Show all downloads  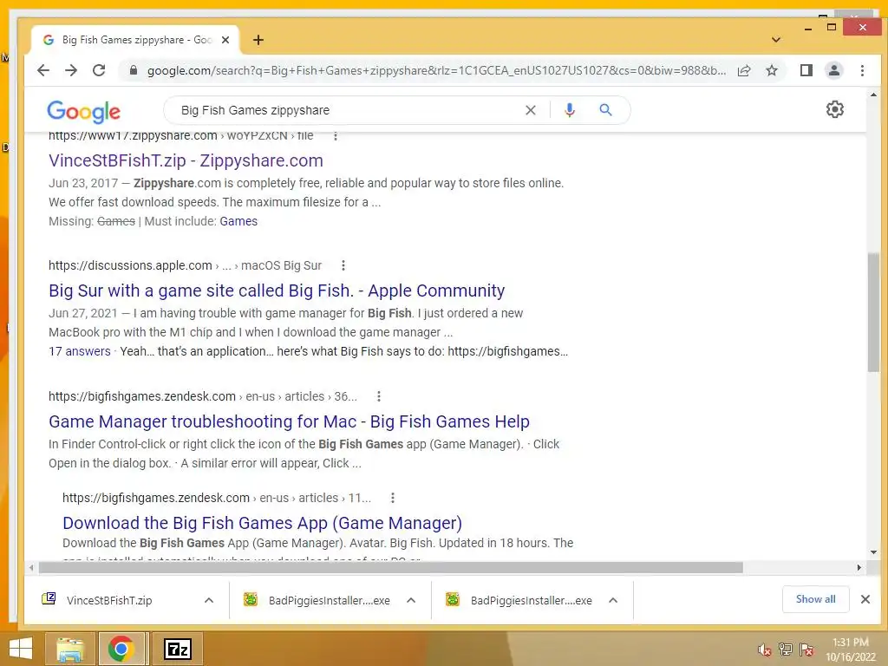(x=815, y=599)
